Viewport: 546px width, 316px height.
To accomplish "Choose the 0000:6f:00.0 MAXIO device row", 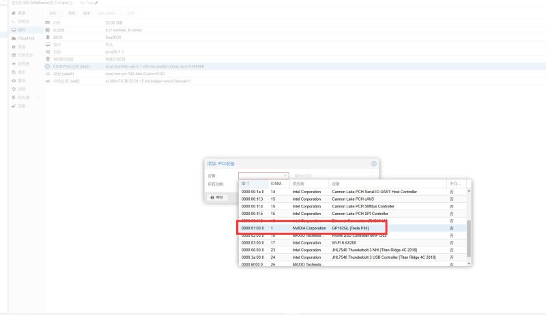I will click(x=352, y=264).
